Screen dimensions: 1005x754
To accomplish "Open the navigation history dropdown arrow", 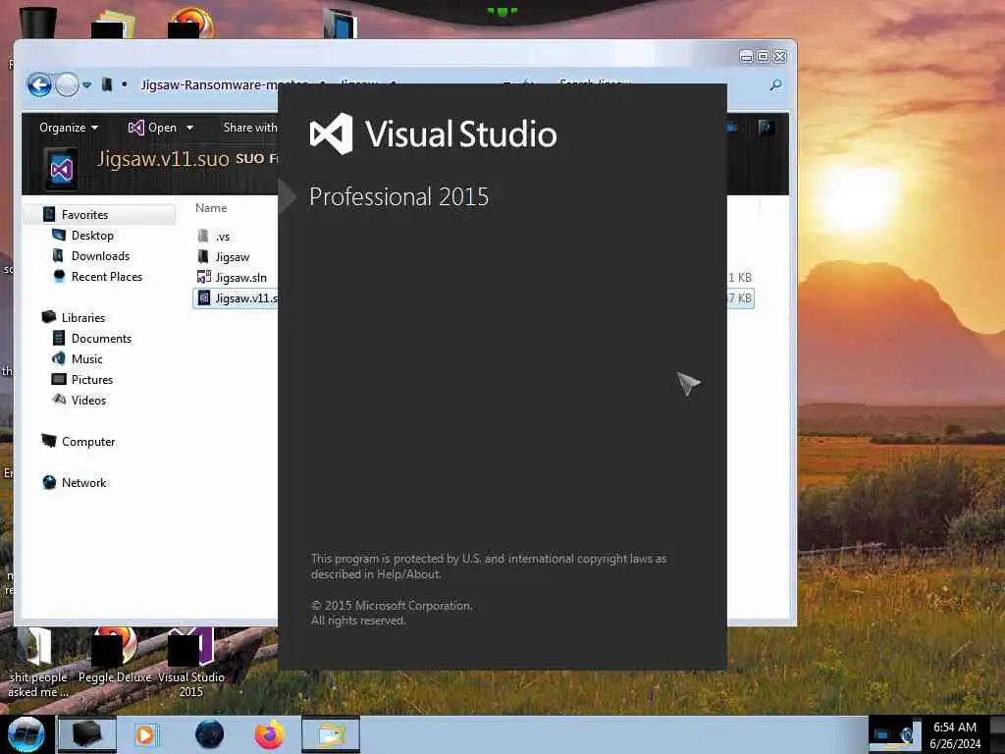I will tap(86, 84).
